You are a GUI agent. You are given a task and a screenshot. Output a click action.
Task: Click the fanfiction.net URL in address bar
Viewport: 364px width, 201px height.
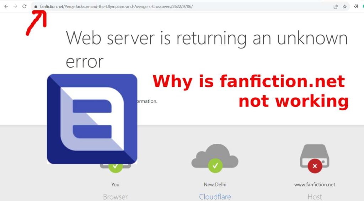[116, 6]
